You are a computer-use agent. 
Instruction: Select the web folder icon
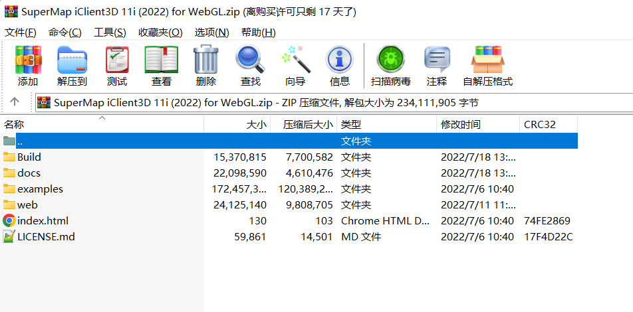9,204
